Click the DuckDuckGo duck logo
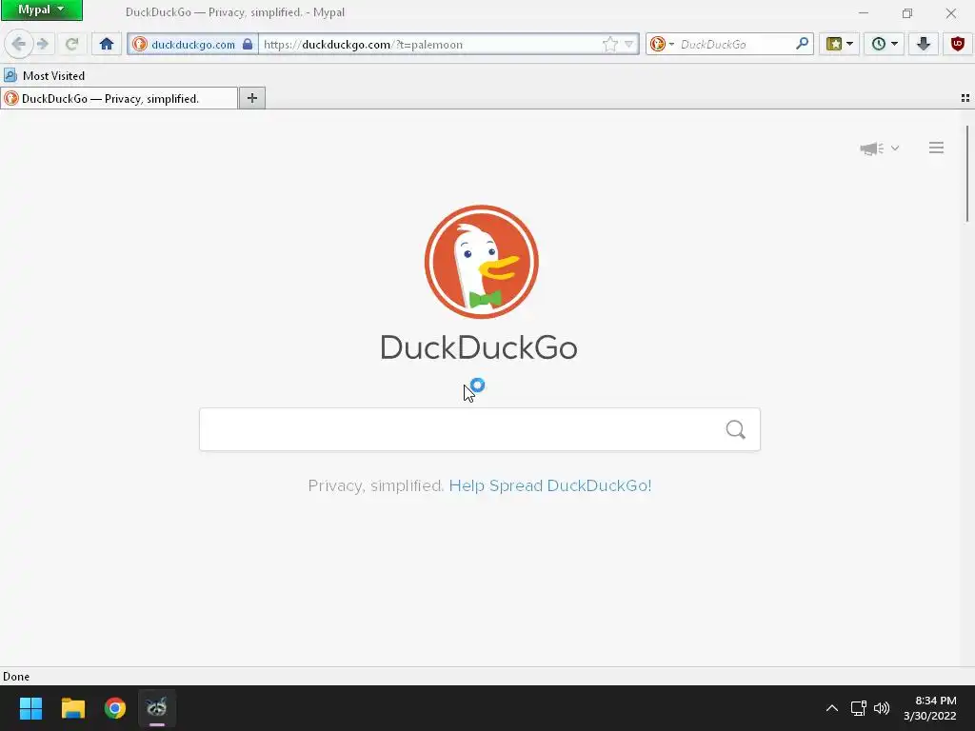Image resolution: width=975 pixels, height=731 pixels. (481, 262)
